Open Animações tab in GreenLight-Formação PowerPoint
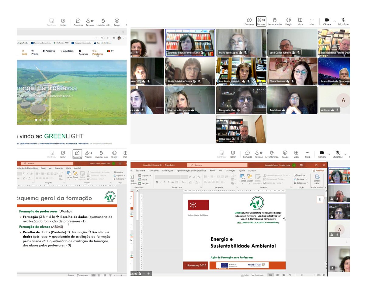This screenshot has width=365, height=292. (x=168, y=171)
